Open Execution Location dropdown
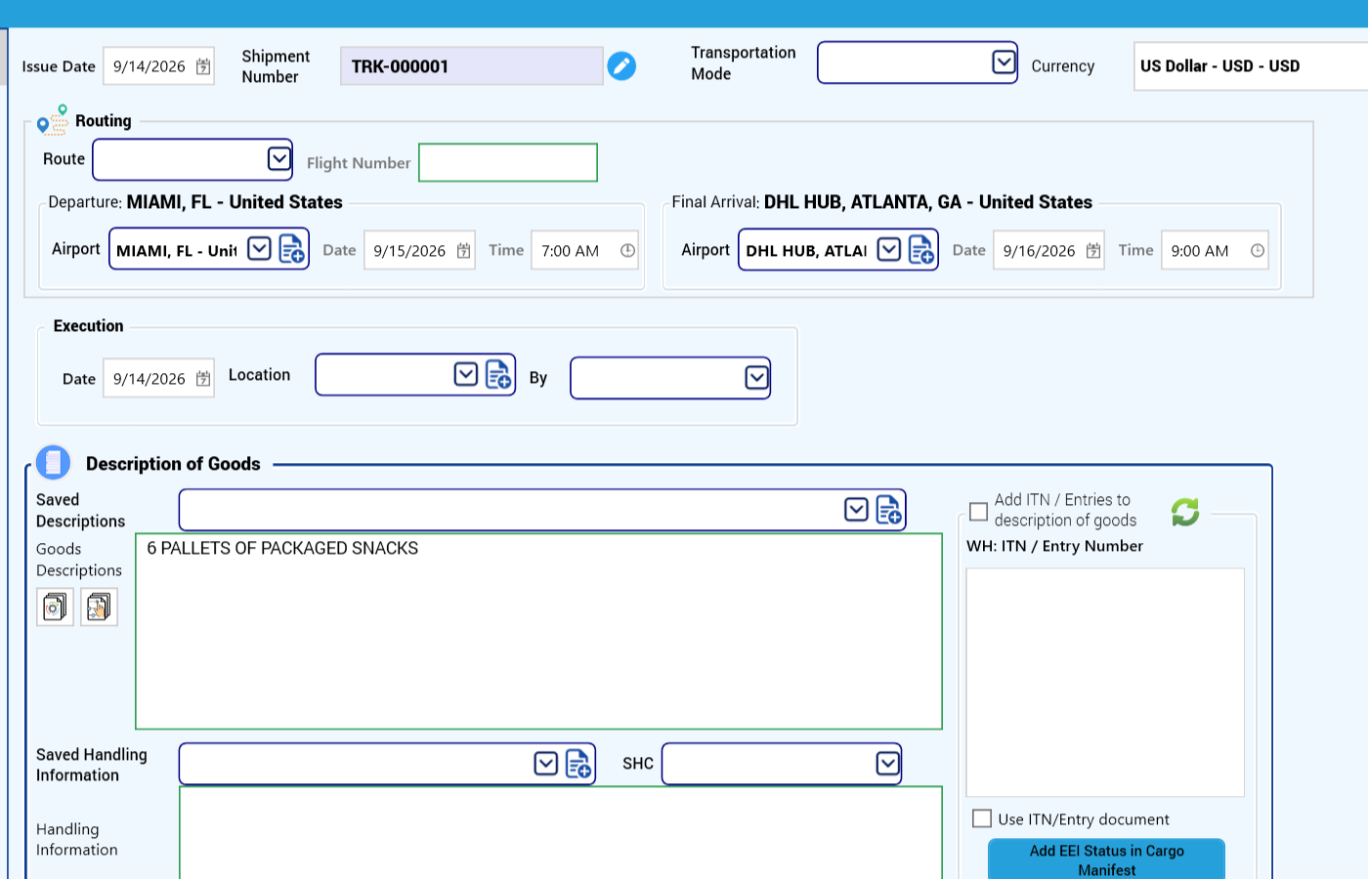 point(465,374)
